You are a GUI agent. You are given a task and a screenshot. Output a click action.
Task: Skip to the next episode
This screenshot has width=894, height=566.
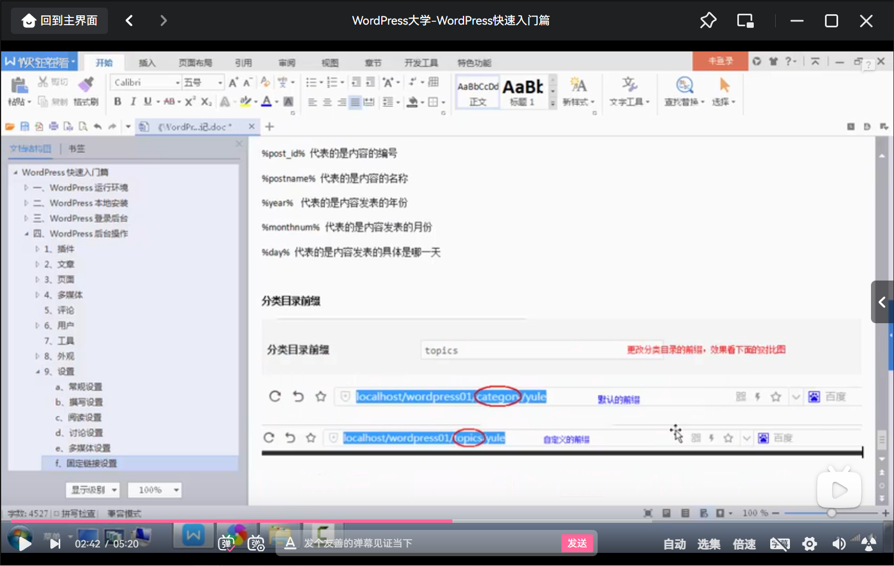(x=55, y=544)
